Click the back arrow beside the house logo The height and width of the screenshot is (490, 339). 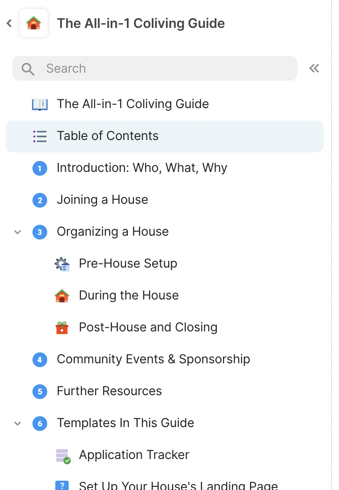coord(9,23)
